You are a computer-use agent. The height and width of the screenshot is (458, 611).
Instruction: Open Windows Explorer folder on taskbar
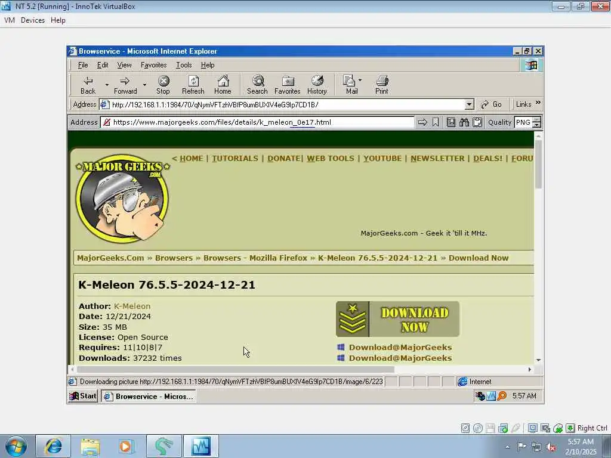click(90, 446)
